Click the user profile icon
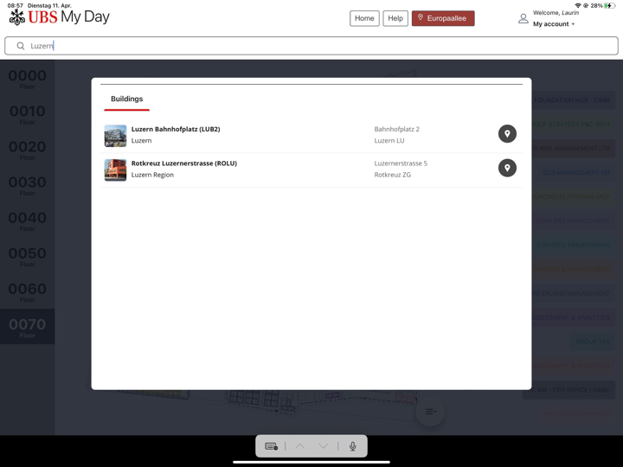This screenshot has height=467, width=623. coord(523,18)
